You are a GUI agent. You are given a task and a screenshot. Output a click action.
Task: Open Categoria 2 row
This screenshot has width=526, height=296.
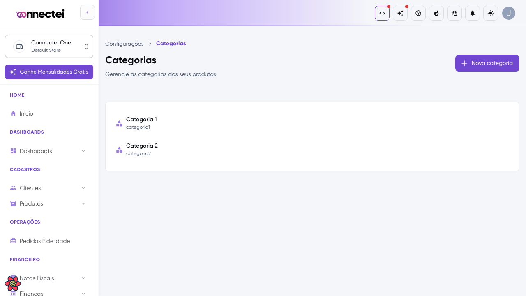pos(312,150)
